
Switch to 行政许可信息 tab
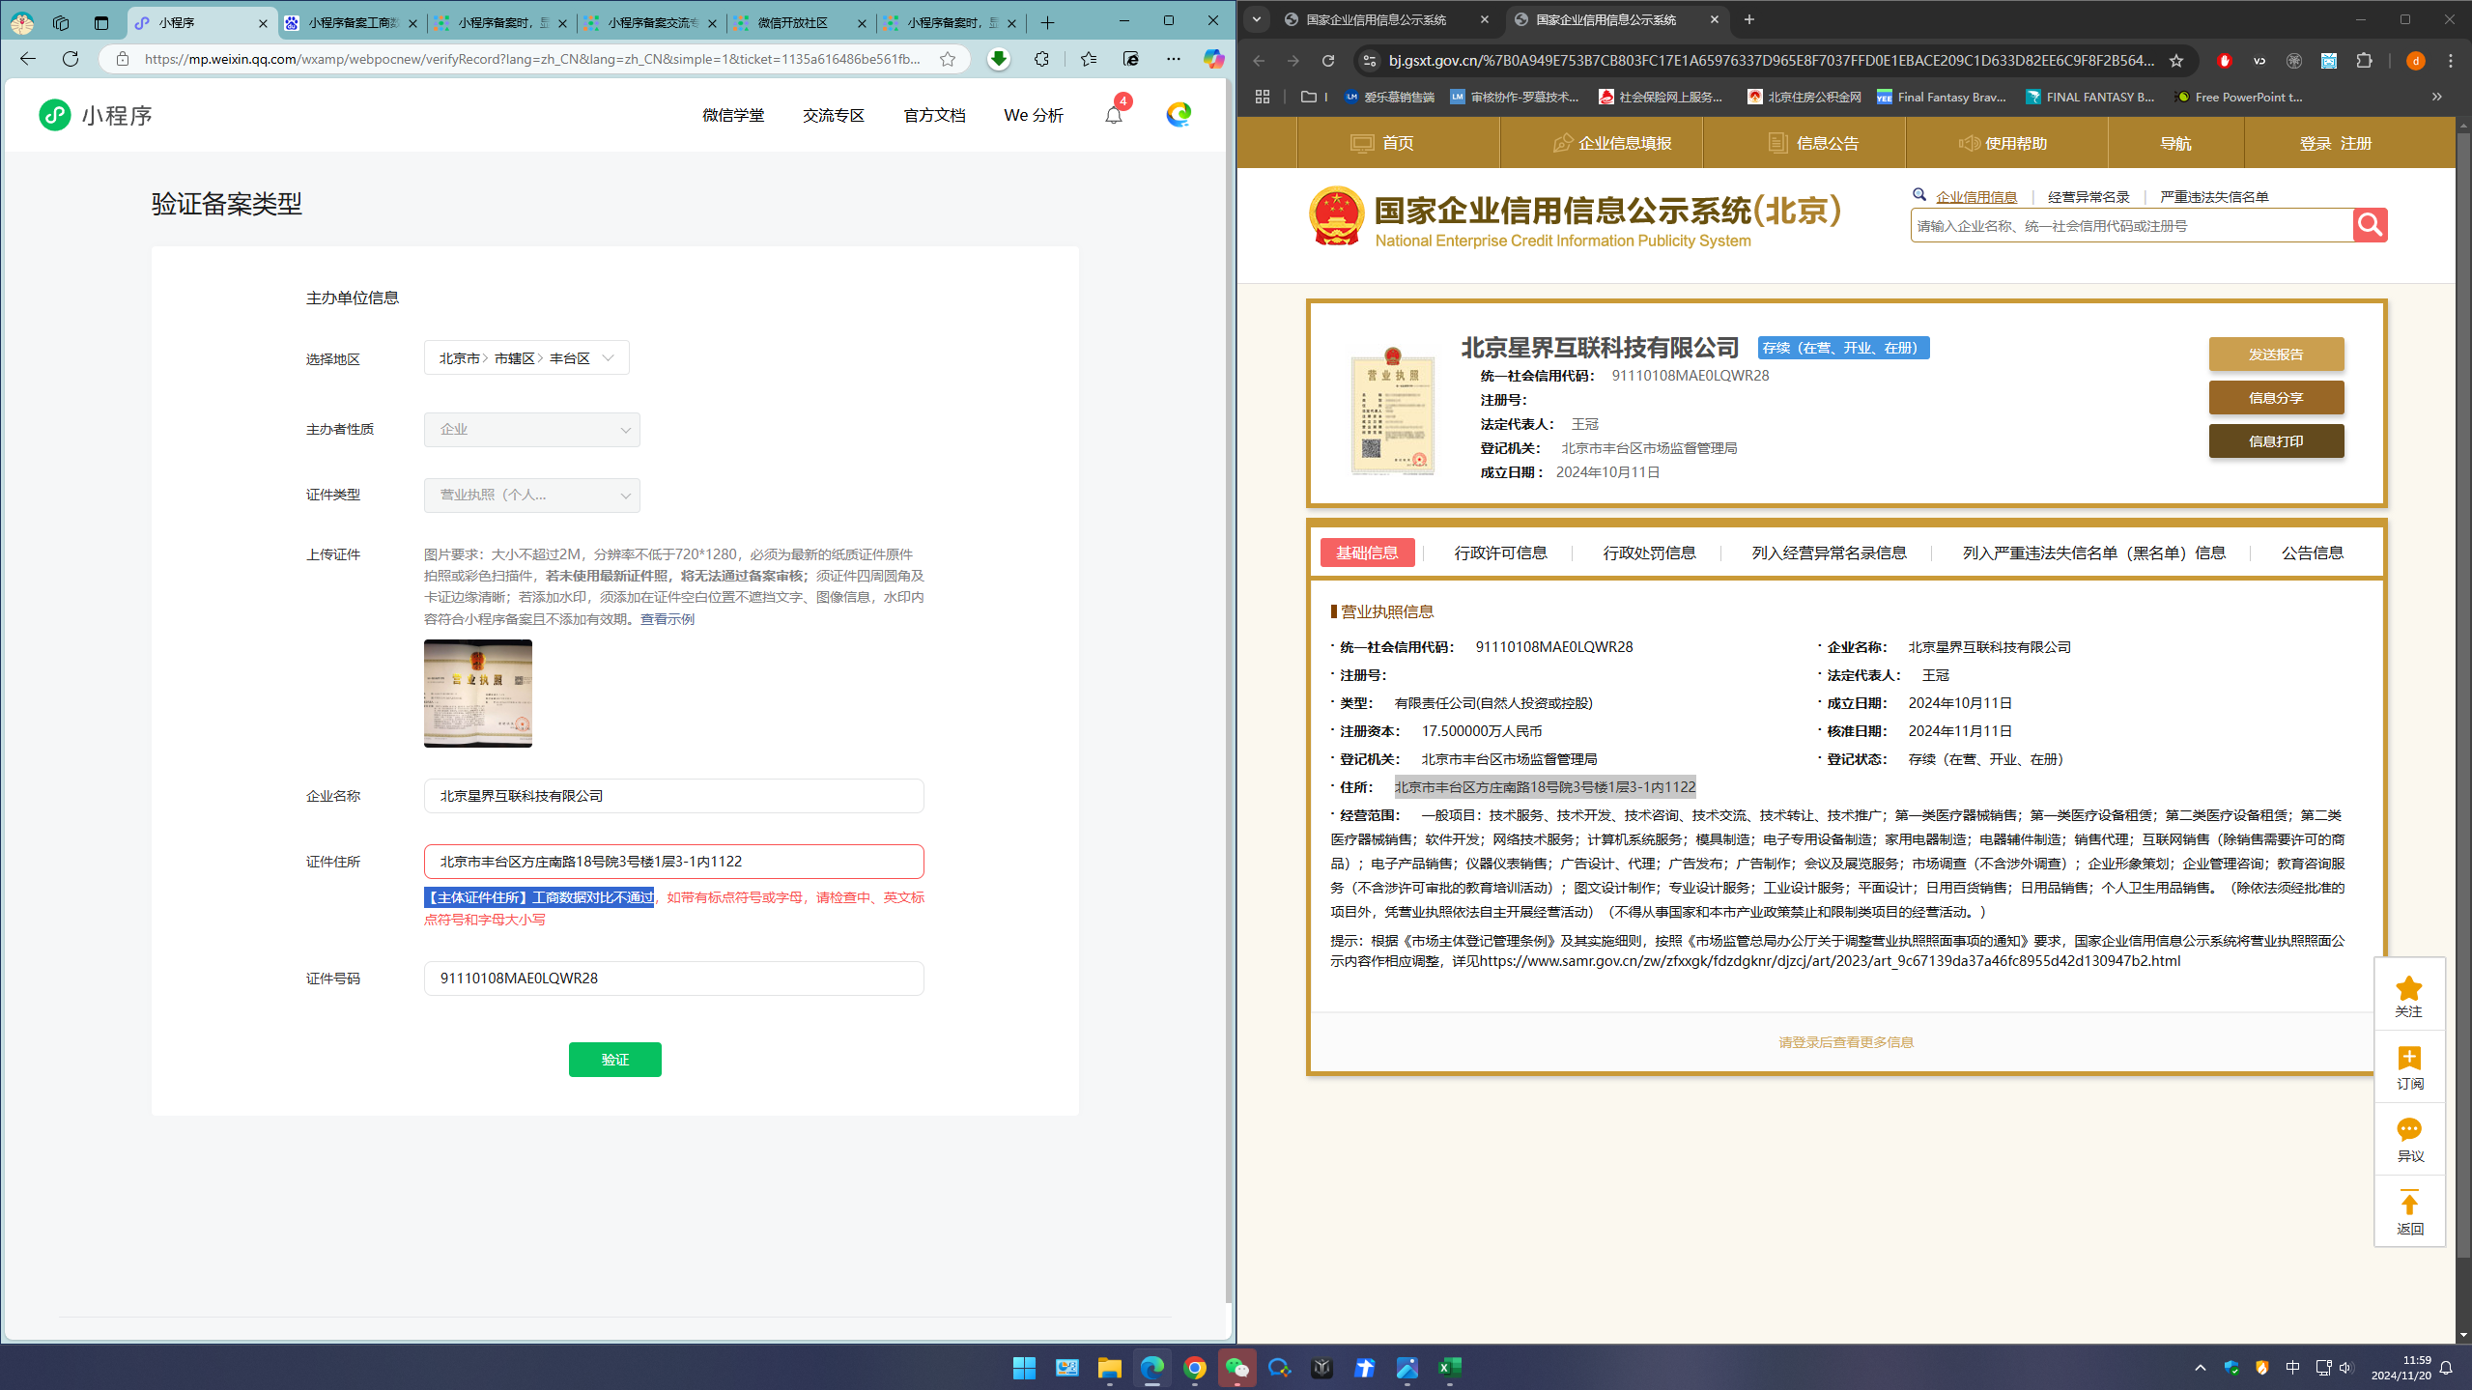click(1500, 553)
